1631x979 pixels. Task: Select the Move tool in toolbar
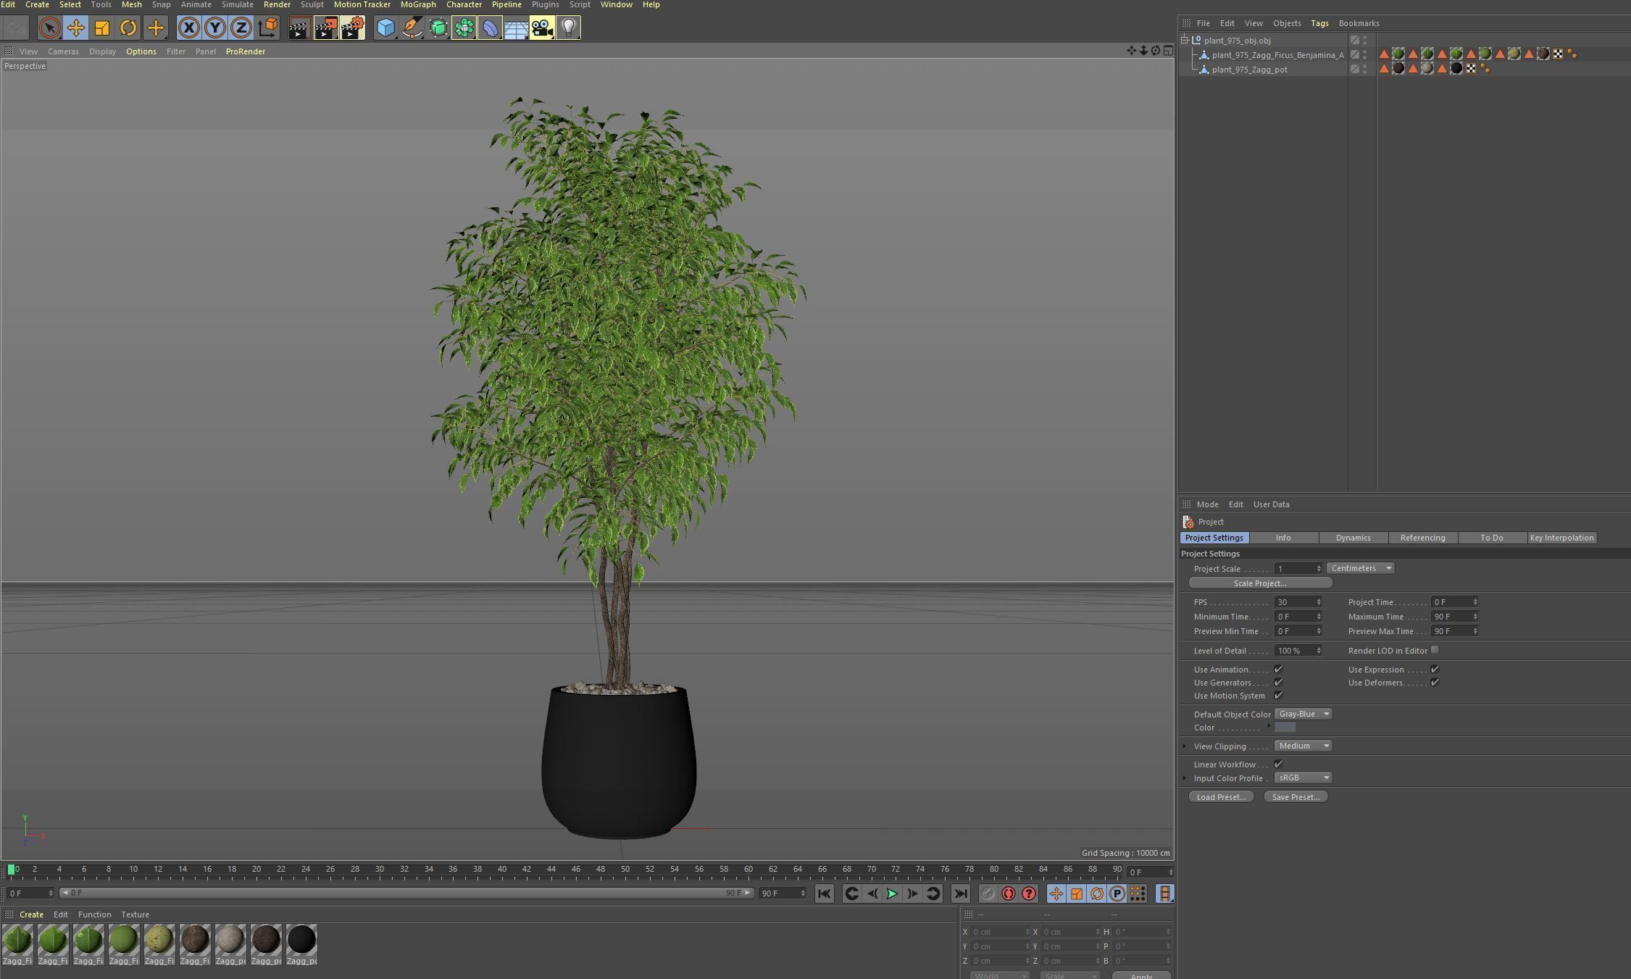coord(75,28)
